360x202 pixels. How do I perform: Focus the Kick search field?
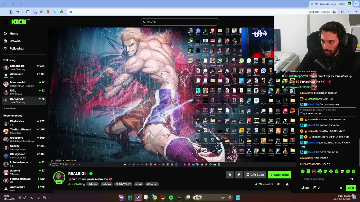(180, 22)
